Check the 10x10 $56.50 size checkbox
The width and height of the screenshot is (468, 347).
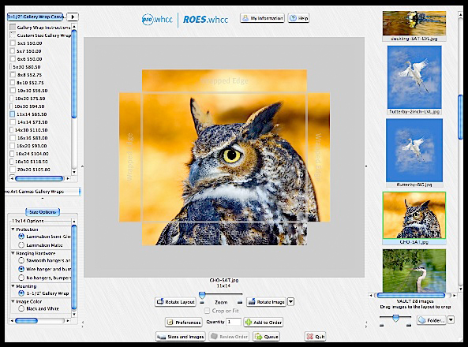tap(13, 91)
